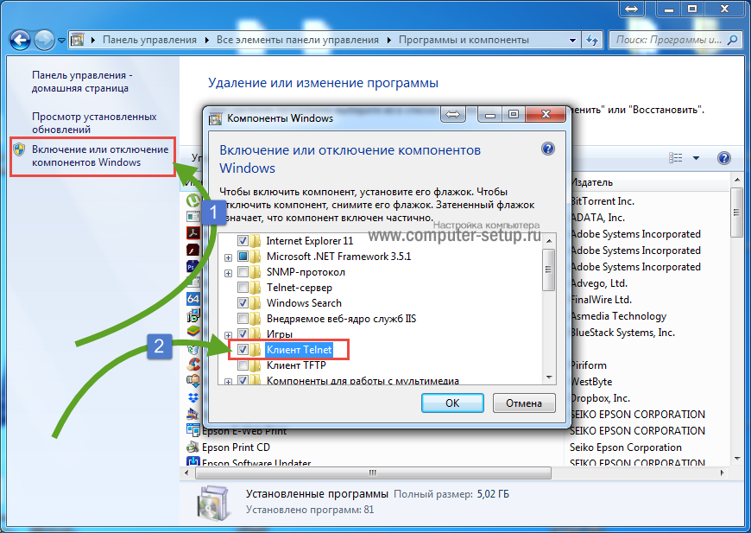Click the Epson E-Web Print icon
This screenshot has width=751, height=533.
[193, 430]
